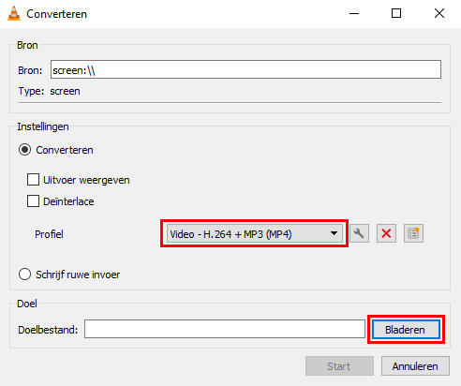Close the Converteren dialog
This screenshot has height=386, width=461.
pos(439,13)
